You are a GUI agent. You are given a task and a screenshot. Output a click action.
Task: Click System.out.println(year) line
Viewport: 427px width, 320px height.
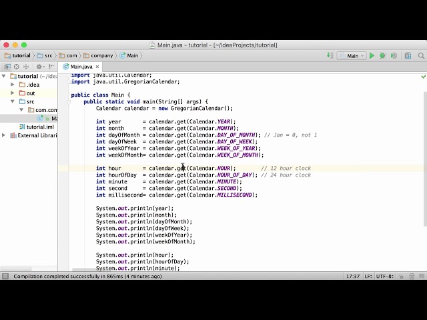(x=135, y=209)
